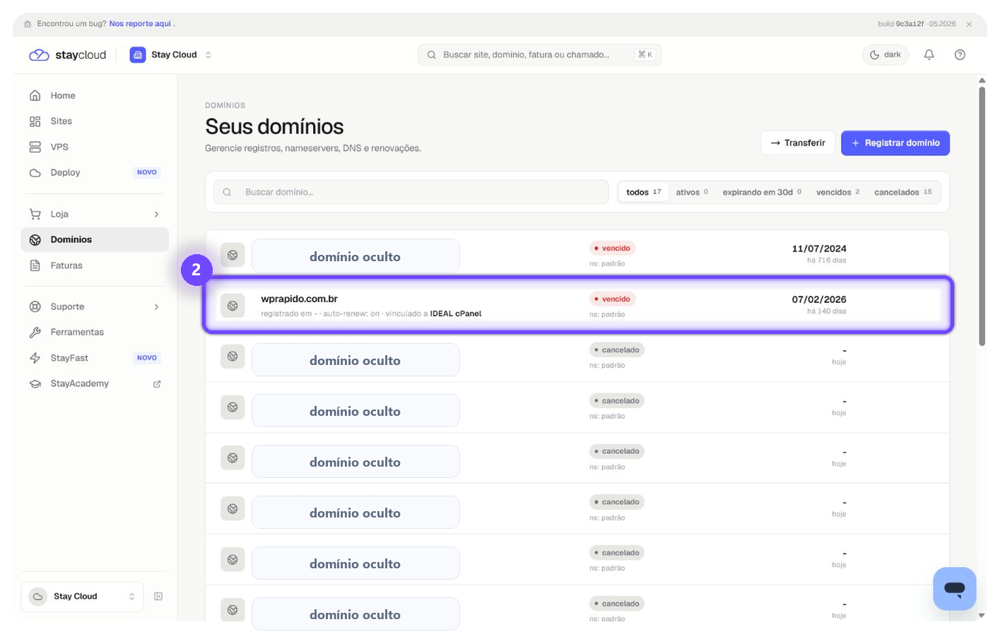Select the expirando em 30d tab
The height and width of the screenshot is (634, 1000).
click(x=762, y=192)
